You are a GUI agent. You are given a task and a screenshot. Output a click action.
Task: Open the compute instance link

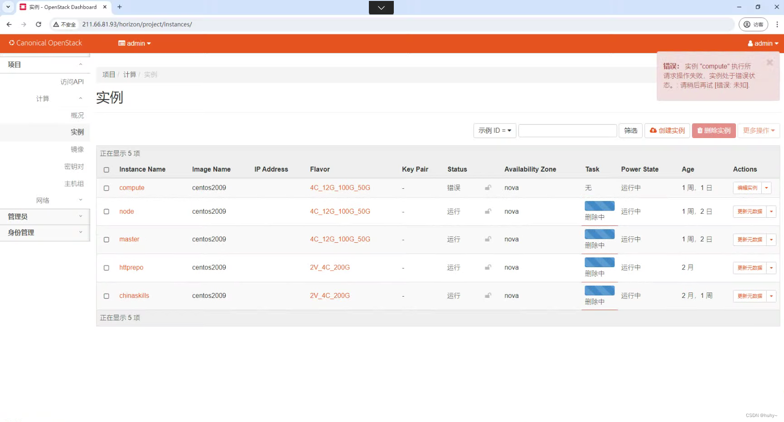click(x=132, y=187)
